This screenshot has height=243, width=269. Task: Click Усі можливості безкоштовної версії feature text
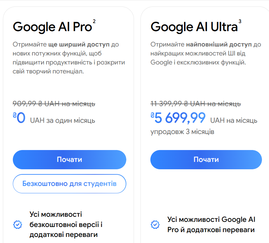(x=66, y=224)
